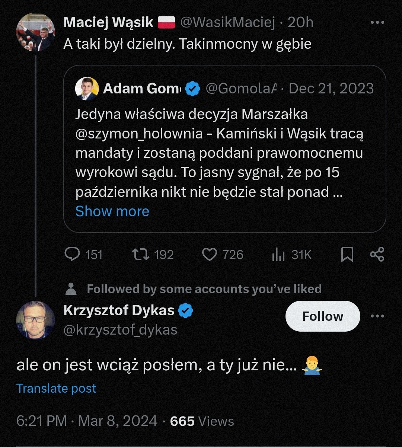Translate the post by Krzysztof Dykas

pyautogui.click(x=56, y=388)
